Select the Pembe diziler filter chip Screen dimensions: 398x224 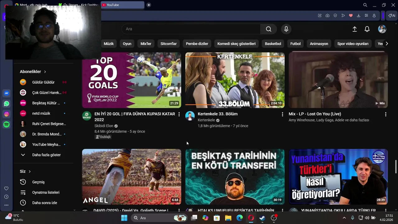point(197,44)
